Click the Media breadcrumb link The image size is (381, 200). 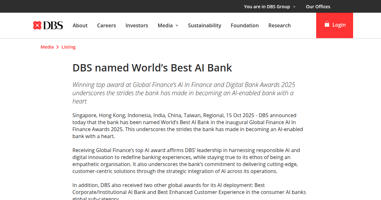point(47,47)
